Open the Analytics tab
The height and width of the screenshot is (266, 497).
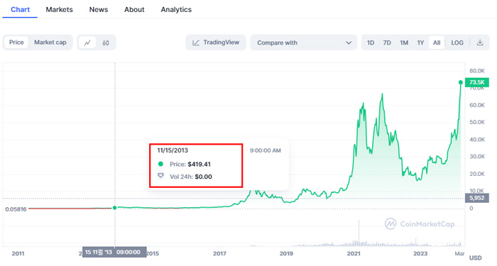coord(176,9)
